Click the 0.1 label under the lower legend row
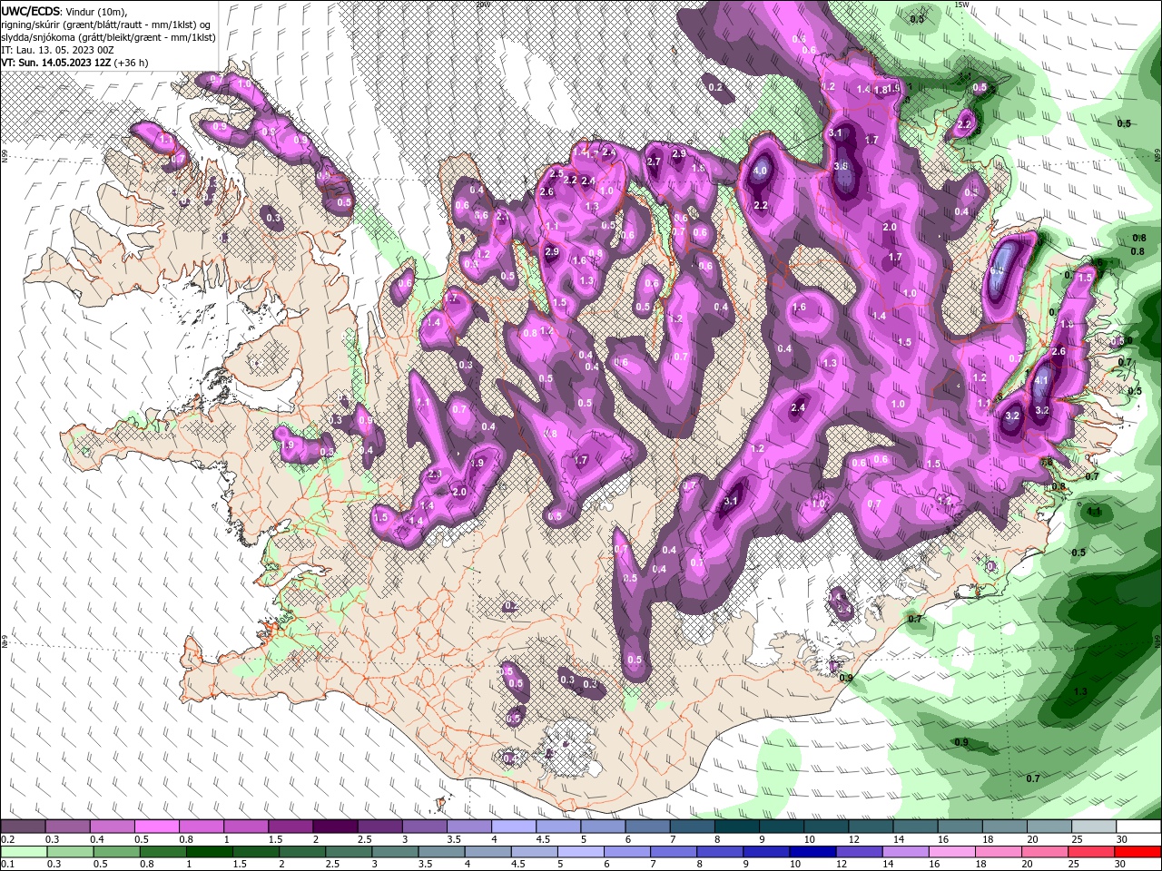The image size is (1162, 871). tap(7, 865)
